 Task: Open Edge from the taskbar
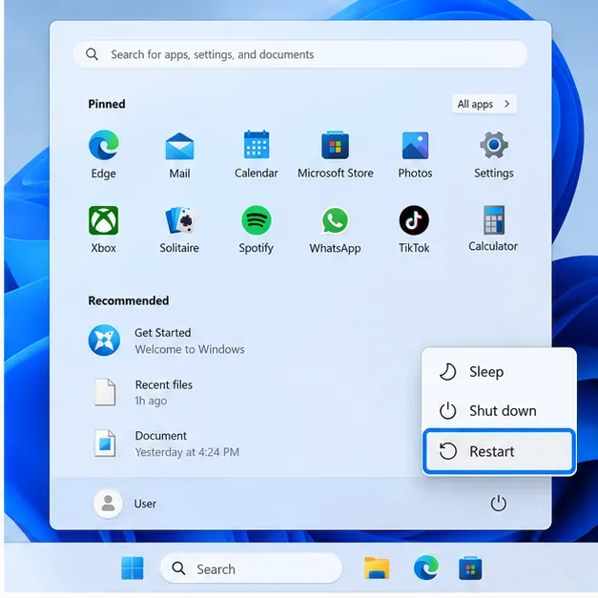[x=426, y=567]
